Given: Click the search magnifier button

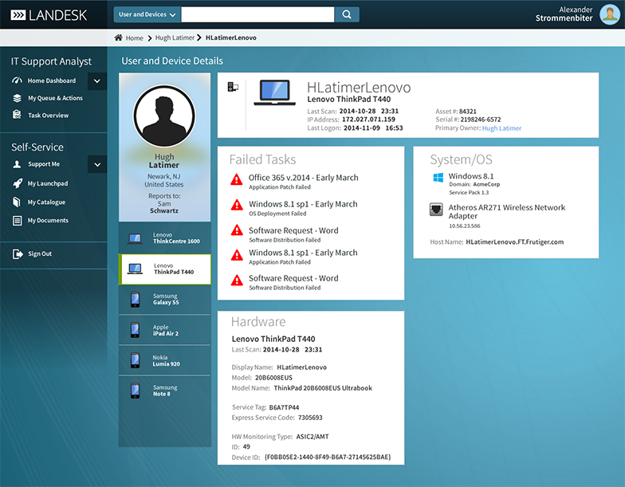Looking at the screenshot, I should point(347,14).
